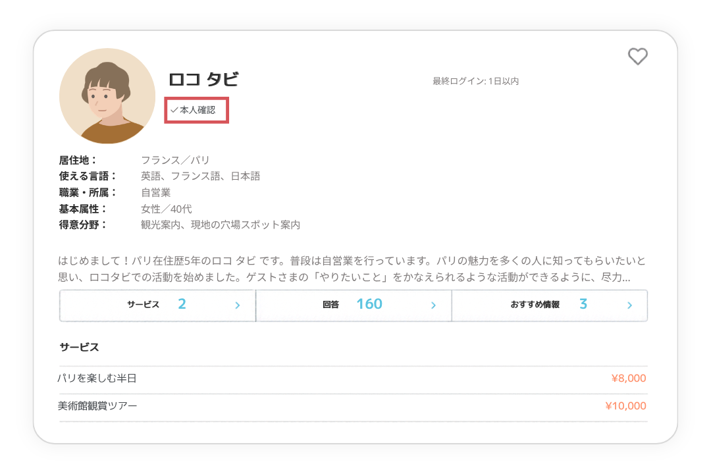This screenshot has height=474, width=711.
Task: Click the 得意分野 label
Action: [x=83, y=224]
